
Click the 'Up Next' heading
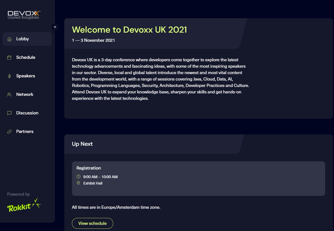(82, 144)
